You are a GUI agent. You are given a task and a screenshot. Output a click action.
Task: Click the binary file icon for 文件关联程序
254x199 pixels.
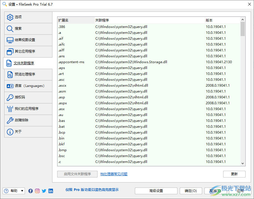9,63
